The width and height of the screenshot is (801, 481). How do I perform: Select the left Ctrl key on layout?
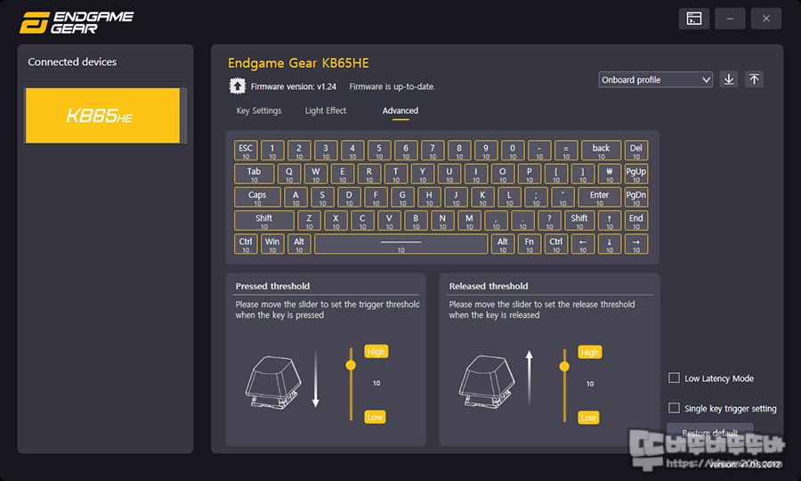pos(246,244)
